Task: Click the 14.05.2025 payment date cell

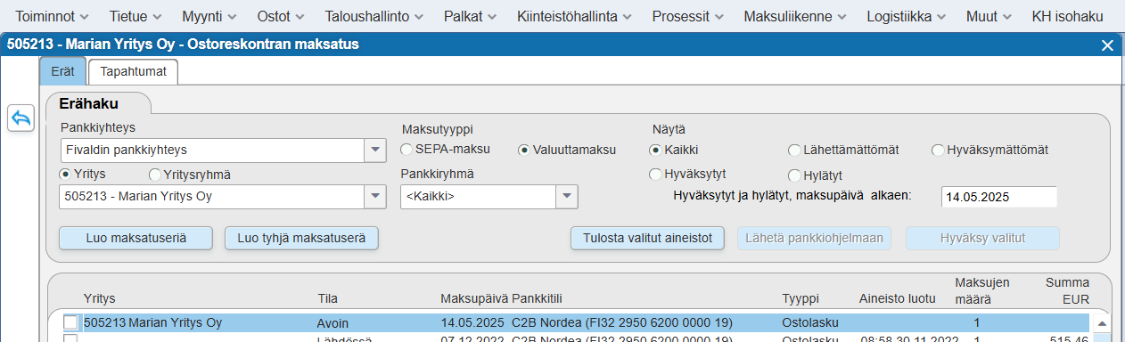Action: [472, 322]
